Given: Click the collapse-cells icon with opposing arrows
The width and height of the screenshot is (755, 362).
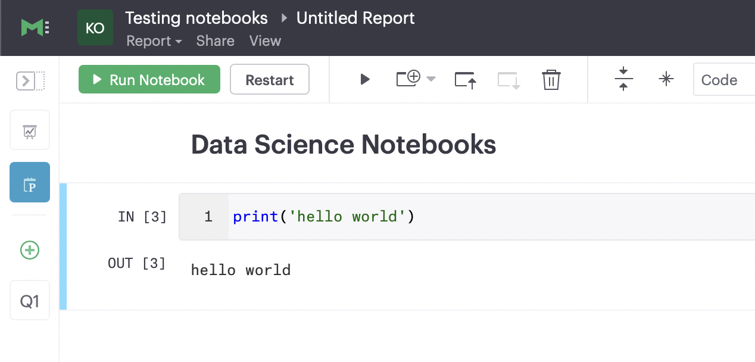Looking at the screenshot, I should 623,79.
